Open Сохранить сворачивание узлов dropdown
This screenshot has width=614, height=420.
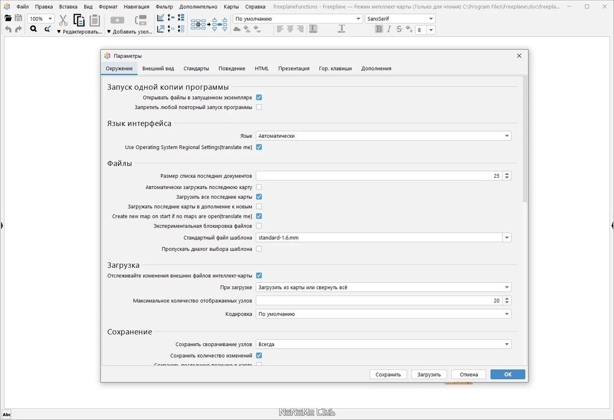(x=383, y=344)
